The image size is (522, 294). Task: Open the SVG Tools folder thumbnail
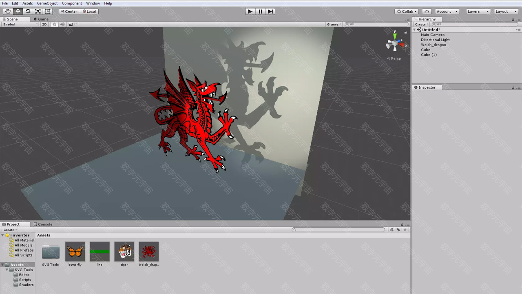click(51, 252)
